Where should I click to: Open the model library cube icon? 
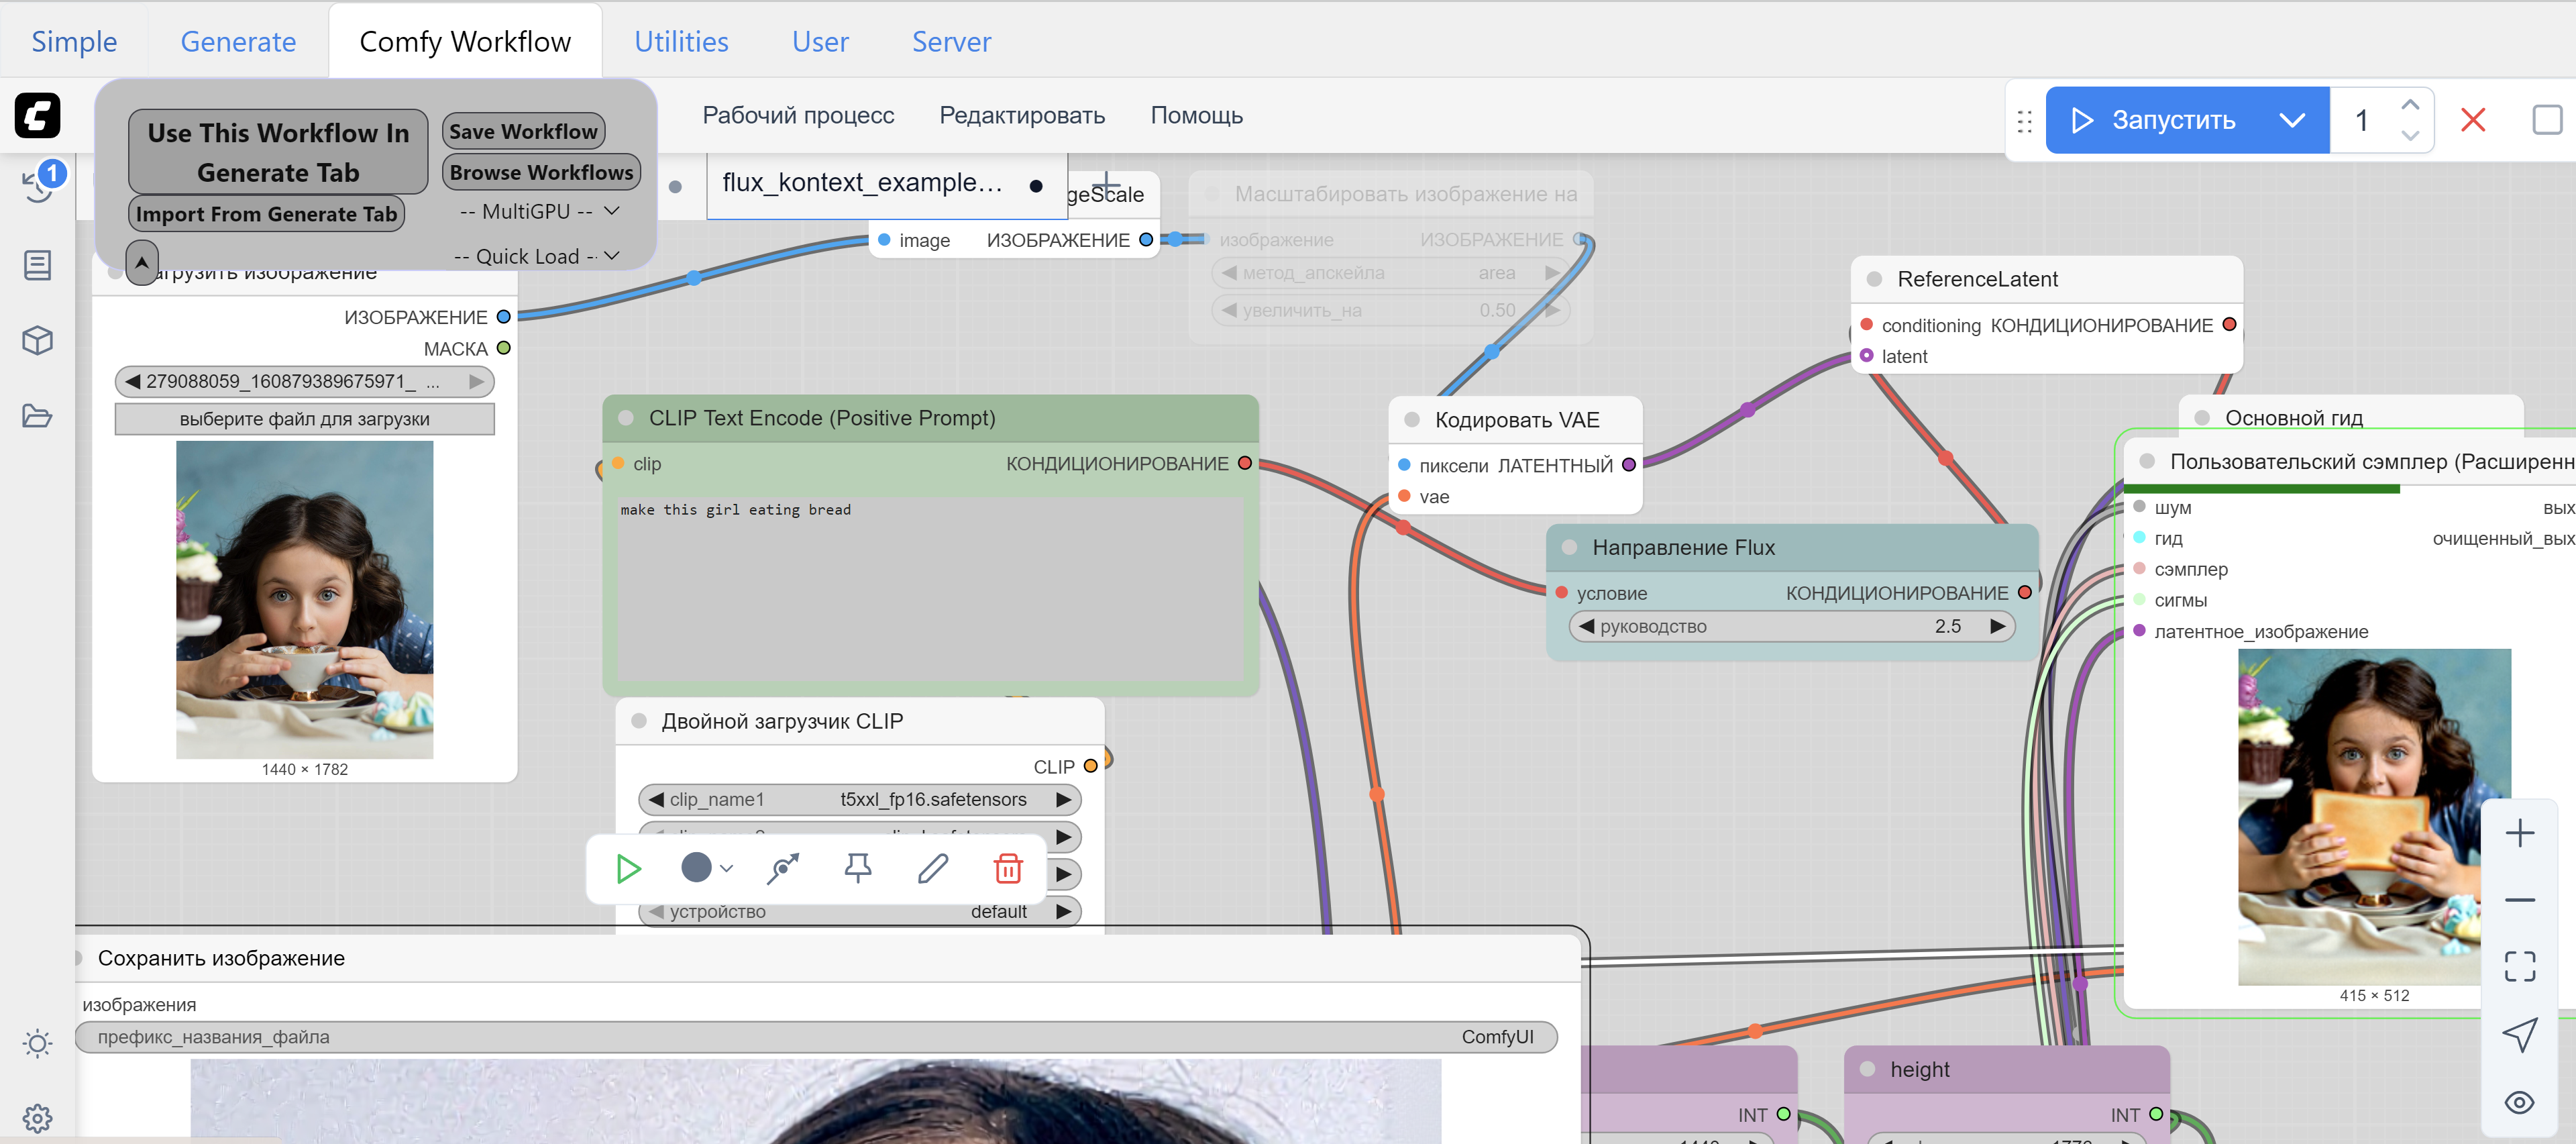coord(38,341)
